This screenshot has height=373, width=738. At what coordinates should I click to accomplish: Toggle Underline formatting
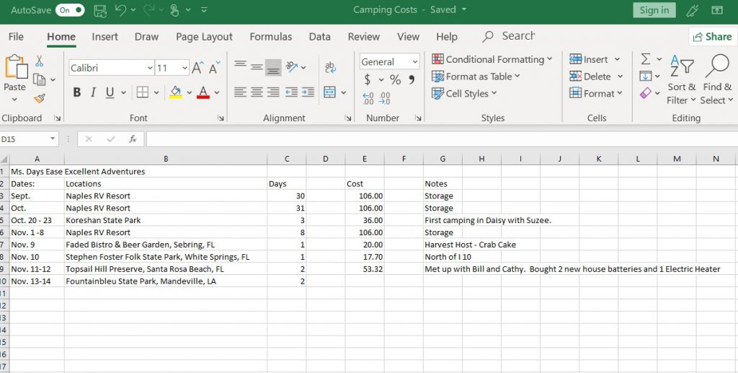click(110, 92)
